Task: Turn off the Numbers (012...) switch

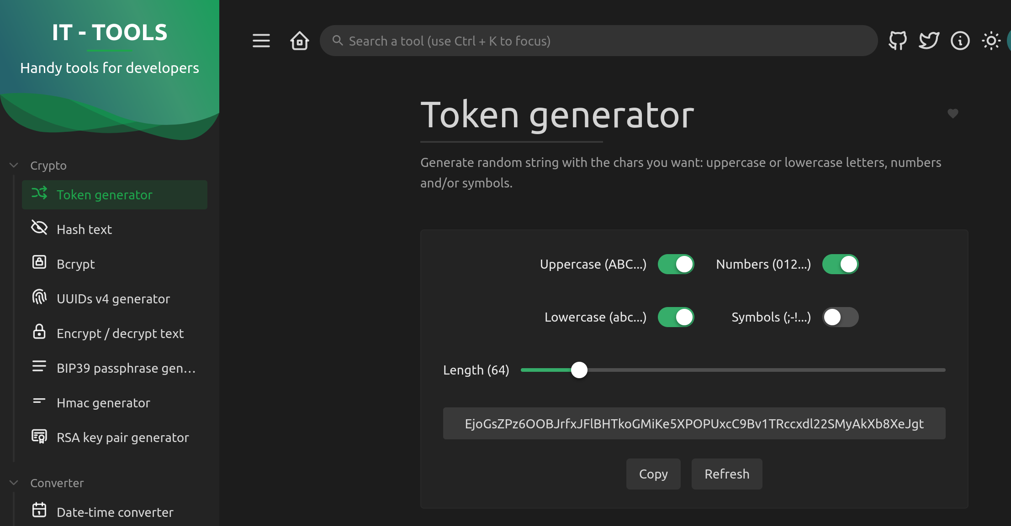Action: [x=840, y=264]
